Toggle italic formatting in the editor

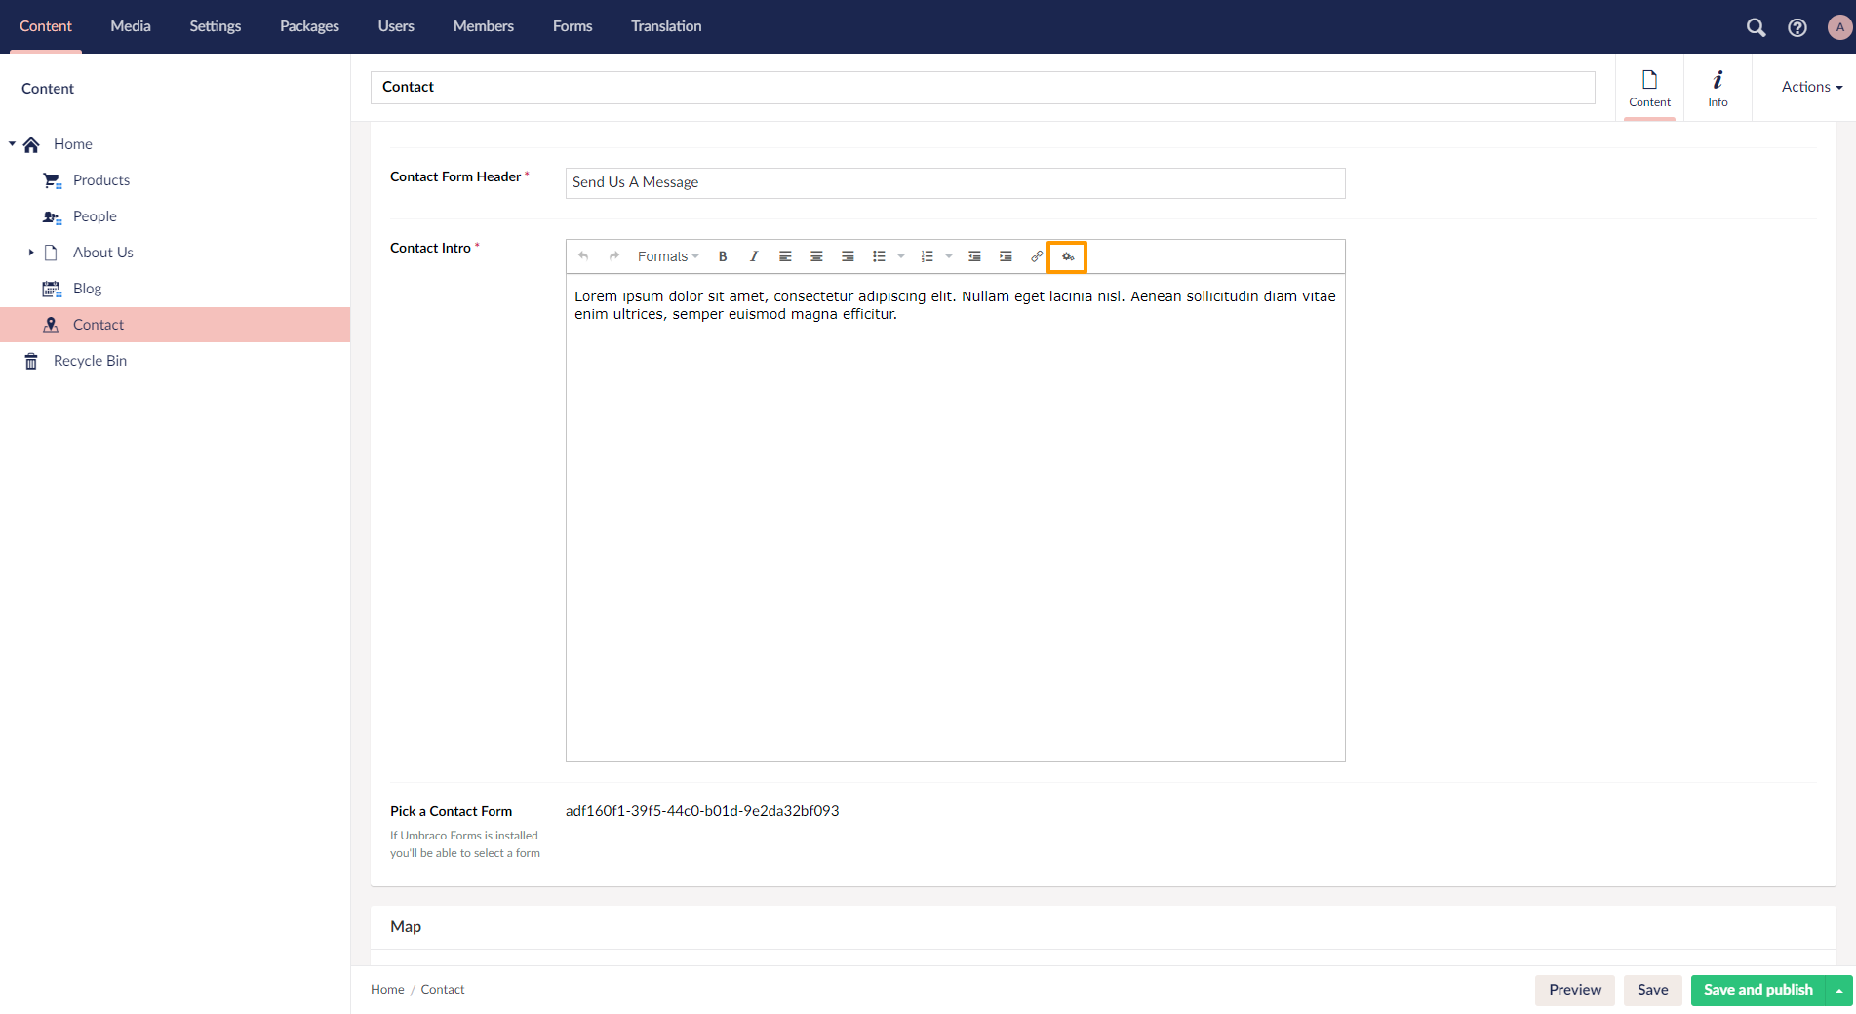754,256
